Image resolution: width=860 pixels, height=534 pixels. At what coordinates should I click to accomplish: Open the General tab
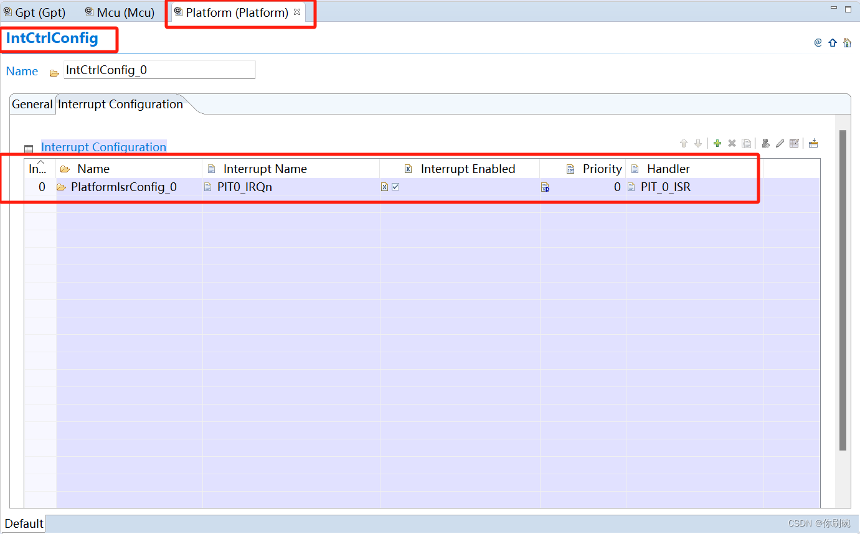(x=32, y=105)
